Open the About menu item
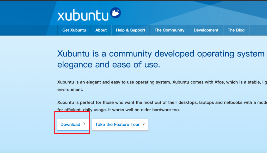 (x=101, y=30)
